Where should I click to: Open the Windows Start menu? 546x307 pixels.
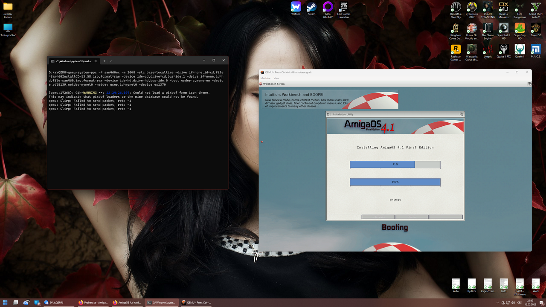6,302
